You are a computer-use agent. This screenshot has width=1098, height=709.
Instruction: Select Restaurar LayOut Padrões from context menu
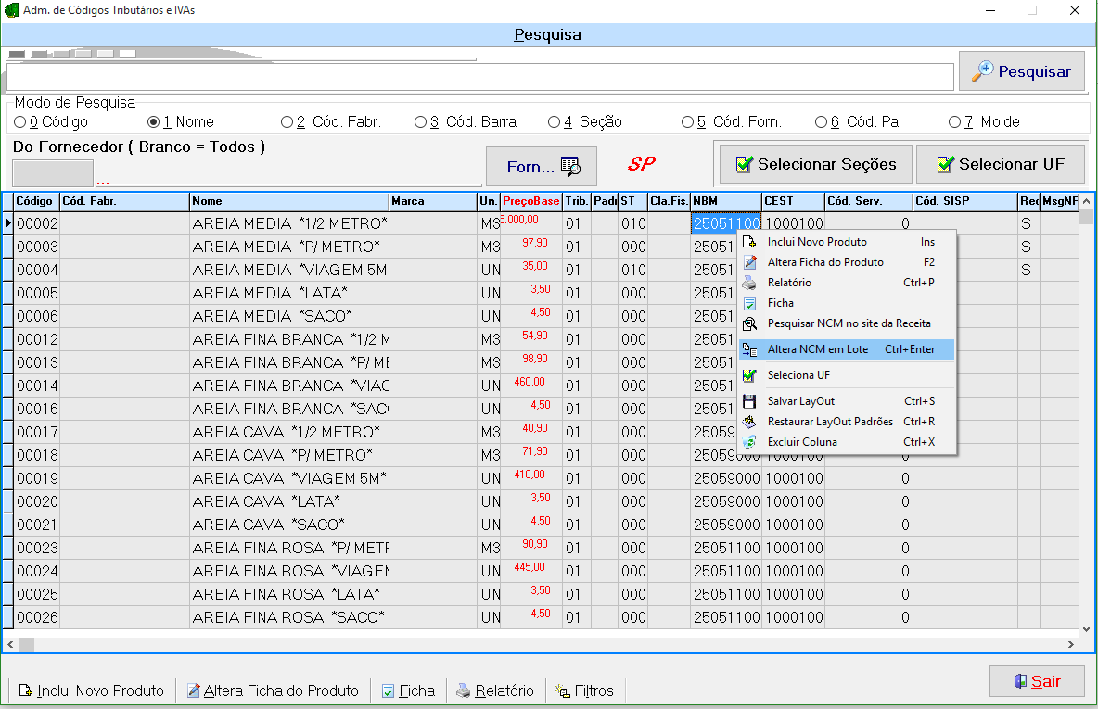pos(830,422)
